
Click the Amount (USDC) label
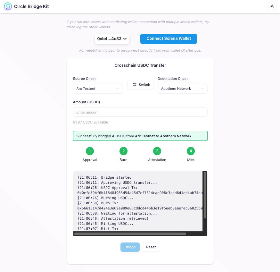tap(86, 102)
